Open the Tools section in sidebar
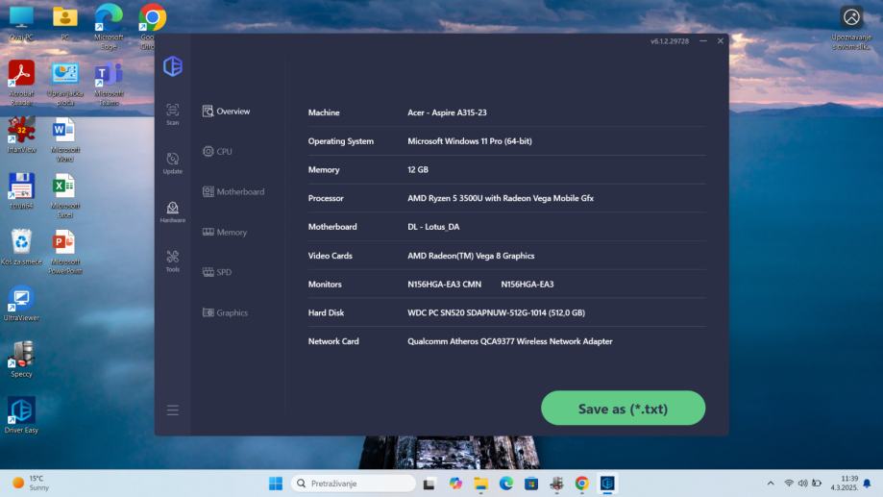This screenshot has height=497, width=883. tap(172, 261)
